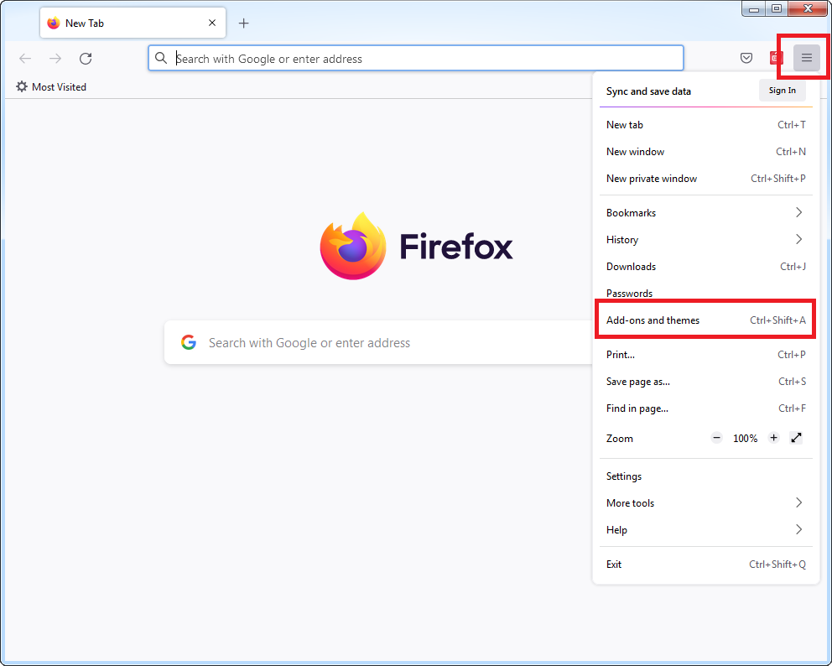Exit Firefox via the menu
This screenshot has height=666, width=832.
pyautogui.click(x=705, y=565)
